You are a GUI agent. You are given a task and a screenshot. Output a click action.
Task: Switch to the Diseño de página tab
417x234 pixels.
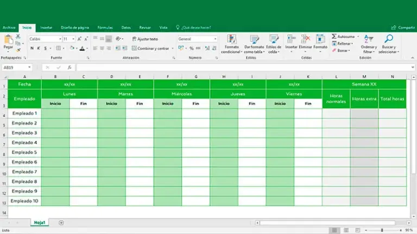click(x=75, y=28)
